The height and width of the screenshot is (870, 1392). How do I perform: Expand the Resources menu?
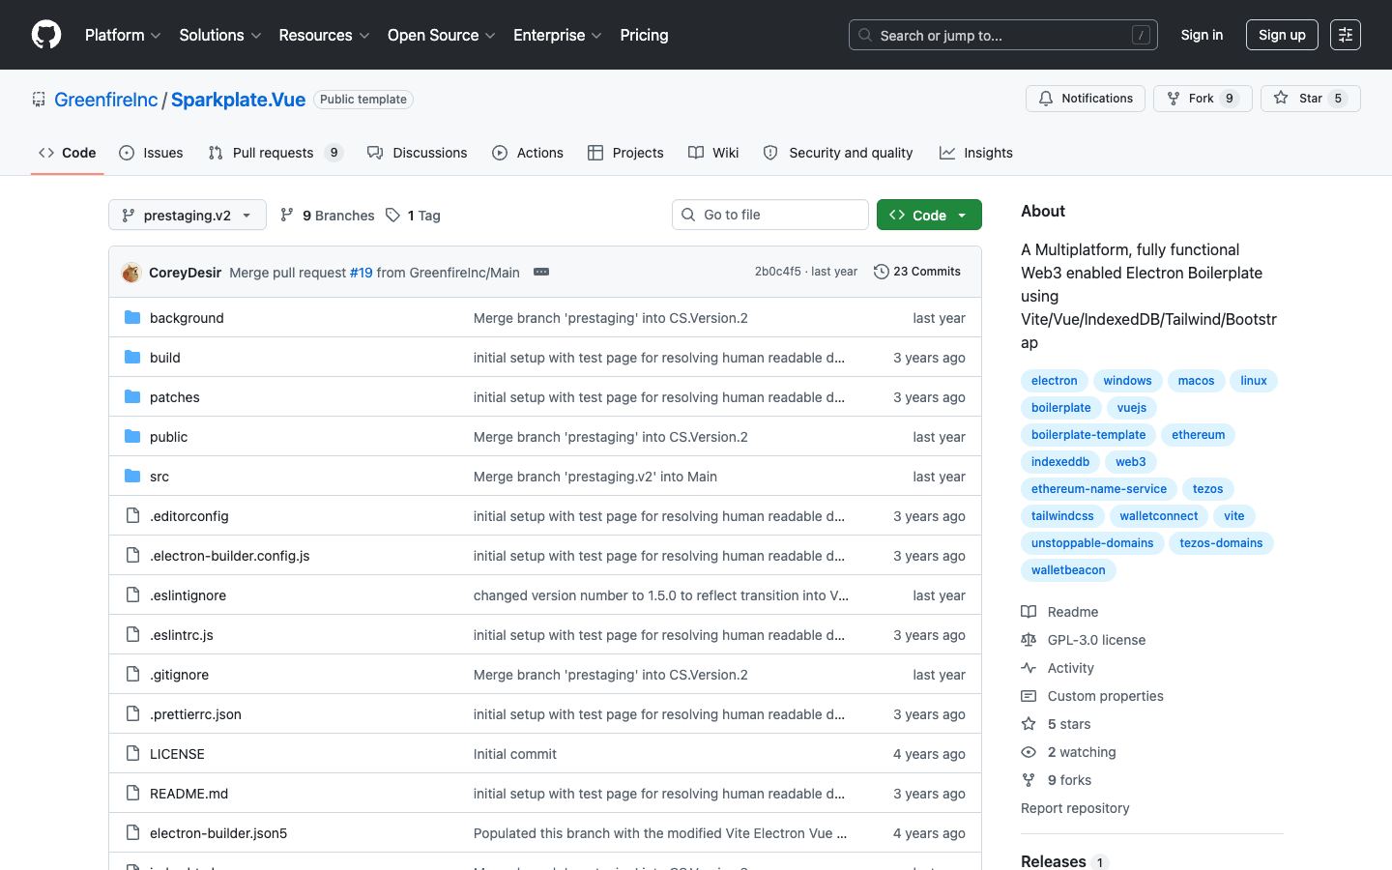point(324,35)
